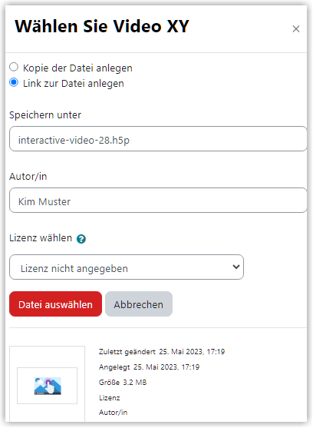Open the Lizenz nicht angegeben dropdown
The height and width of the screenshot is (428, 313).
(127, 267)
